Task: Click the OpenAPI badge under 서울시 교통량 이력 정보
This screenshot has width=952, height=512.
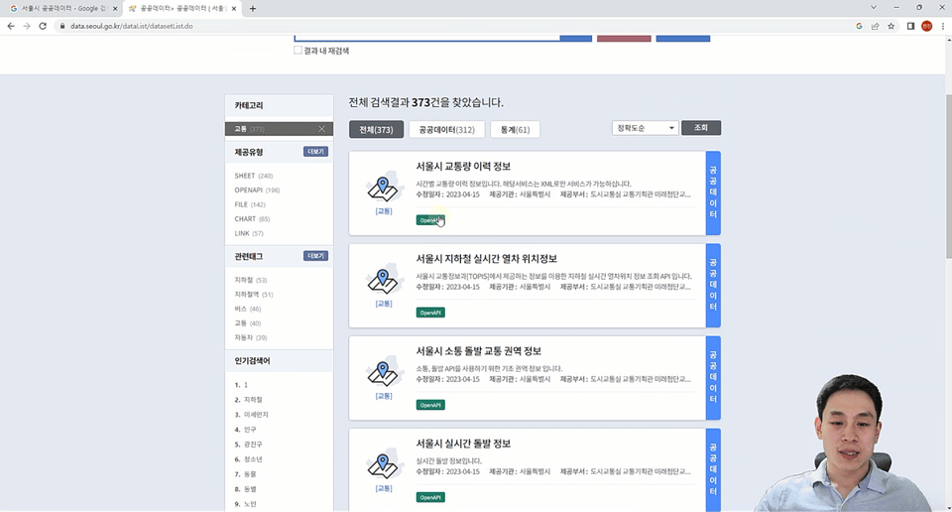Action: click(x=430, y=220)
